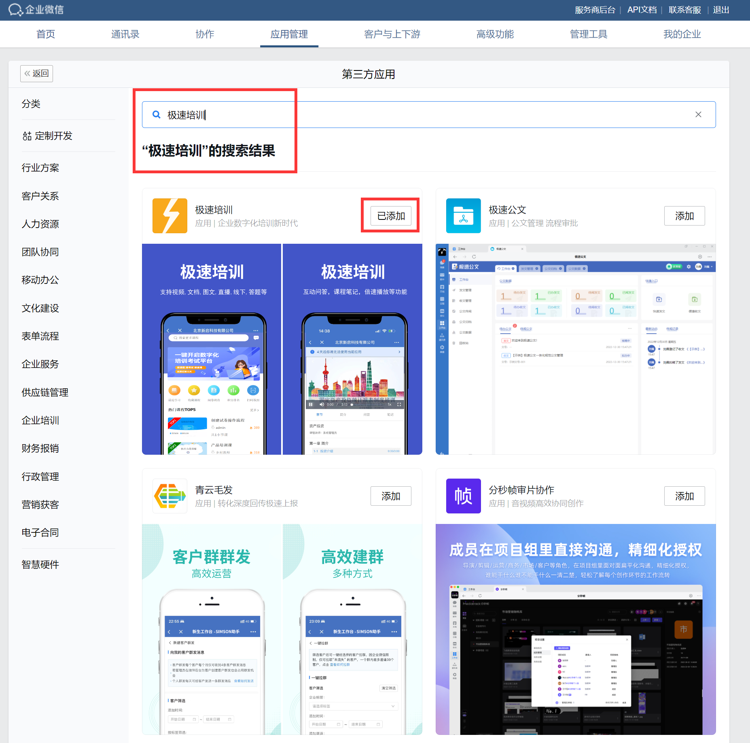Clear the search field with X
The height and width of the screenshot is (743, 750).
tap(698, 115)
